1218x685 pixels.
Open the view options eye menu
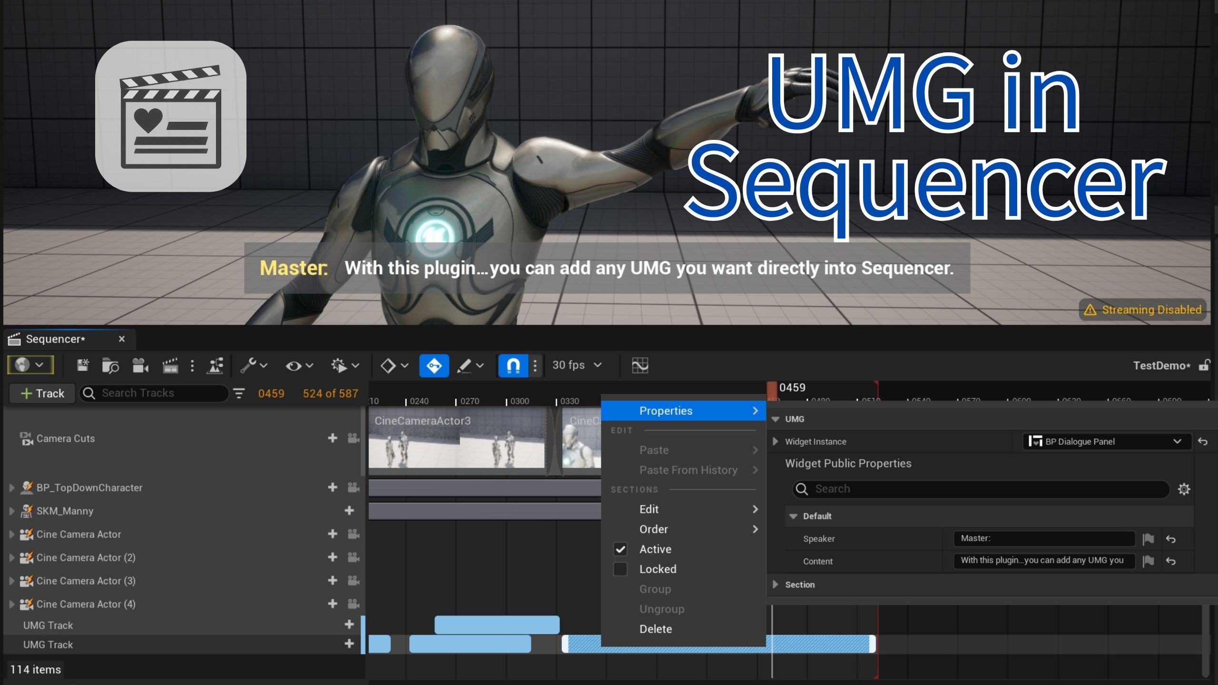pyautogui.click(x=299, y=365)
